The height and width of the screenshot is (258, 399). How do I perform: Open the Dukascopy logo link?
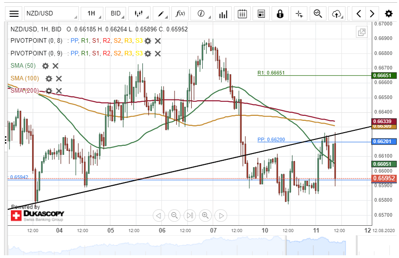click(x=37, y=215)
